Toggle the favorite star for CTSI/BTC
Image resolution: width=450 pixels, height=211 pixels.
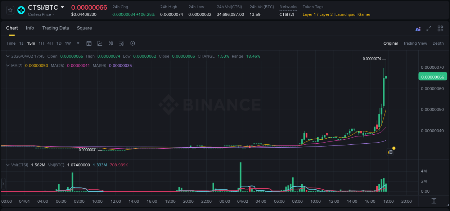click(10, 10)
